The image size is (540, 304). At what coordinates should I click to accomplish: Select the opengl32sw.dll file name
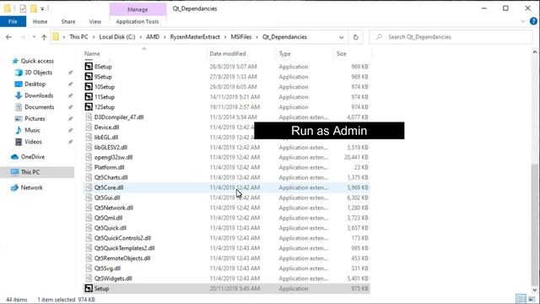113,158
